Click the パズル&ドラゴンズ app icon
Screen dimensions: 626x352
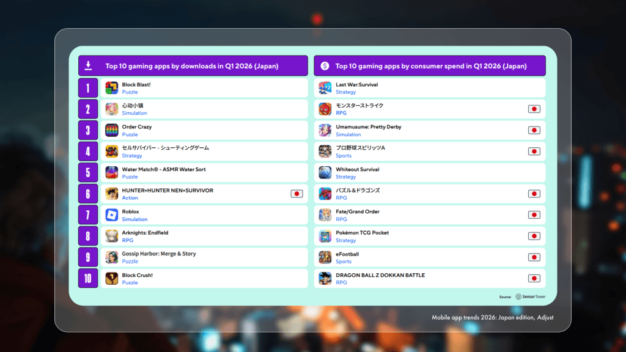click(325, 194)
